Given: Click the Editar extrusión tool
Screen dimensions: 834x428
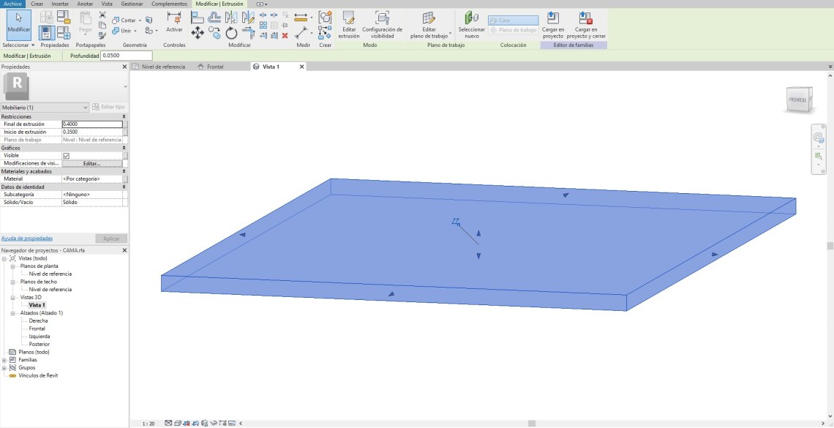Looking at the screenshot, I should coord(348,23).
